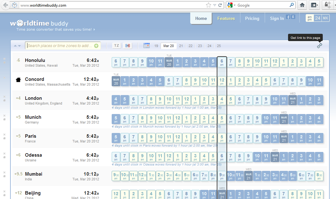Open the bookmarks star menu button
The width and height of the screenshot is (336, 199).
pyautogui.click(x=314, y=5)
